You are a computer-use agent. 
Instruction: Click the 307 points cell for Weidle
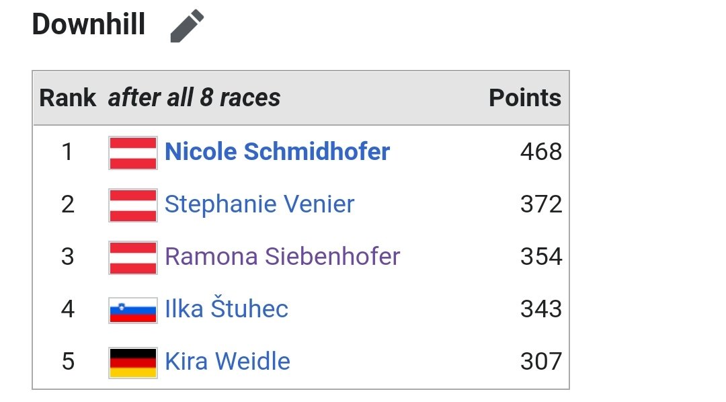tap(540, 361)
